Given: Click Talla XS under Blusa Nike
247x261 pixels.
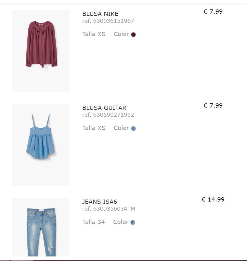Looking at the screenshot, I should [94, 34].
